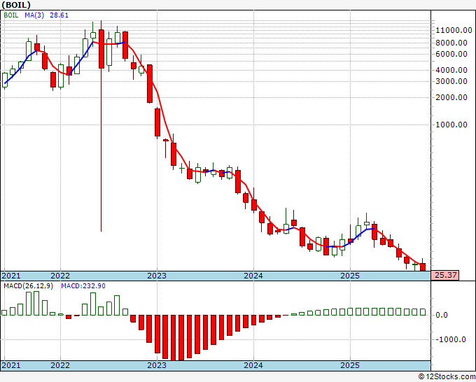Click the 8000.00 price axis label
Image resolution: width=476 pixels, height=382 pixels.
451,43
